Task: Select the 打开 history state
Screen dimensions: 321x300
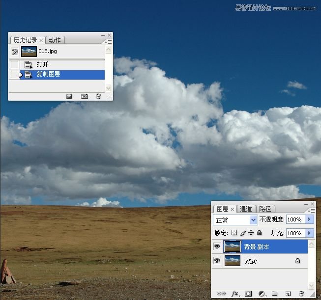Action: tap(43, 64)
